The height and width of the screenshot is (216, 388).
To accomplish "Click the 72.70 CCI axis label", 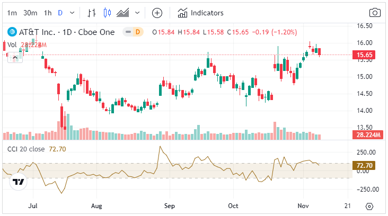I will (364, 165).
